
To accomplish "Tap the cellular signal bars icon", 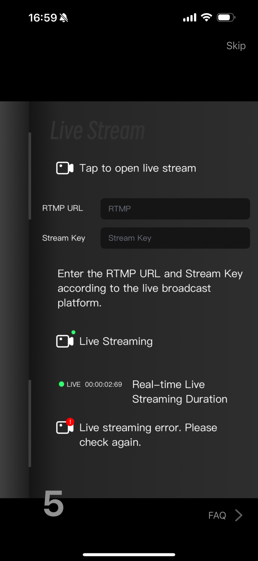I will pos(190,17).
